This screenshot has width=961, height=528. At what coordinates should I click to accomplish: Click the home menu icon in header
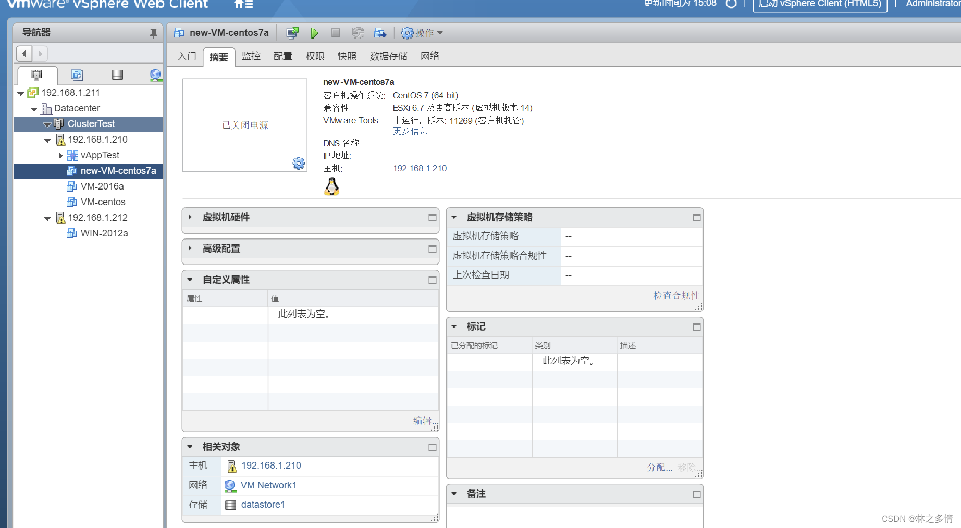click(x=243, y=4)
